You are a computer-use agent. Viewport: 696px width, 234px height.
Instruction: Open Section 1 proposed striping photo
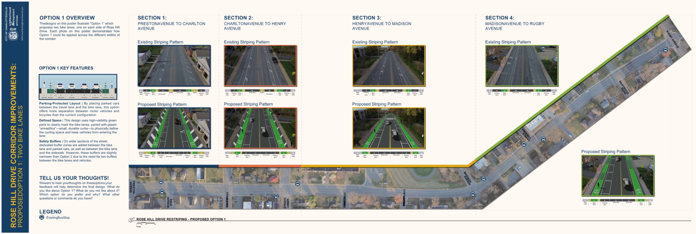174,128
